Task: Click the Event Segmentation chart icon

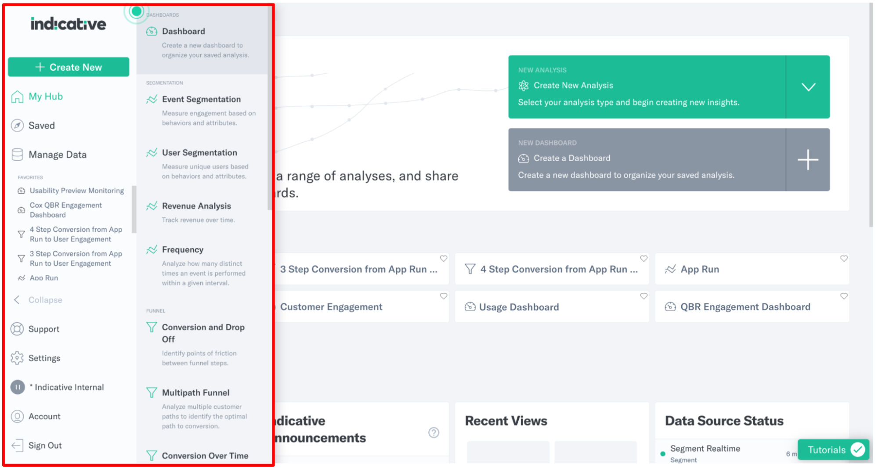Action: [152, 99]
